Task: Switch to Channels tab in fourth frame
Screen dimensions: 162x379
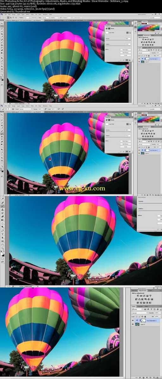Action: click(140, 307)
